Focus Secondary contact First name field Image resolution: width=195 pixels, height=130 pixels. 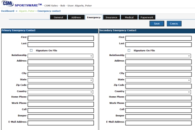pyautogui.click(x=158, y=38)
